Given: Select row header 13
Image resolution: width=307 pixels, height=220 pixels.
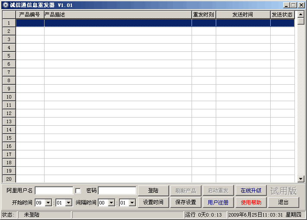Looking at the screenshot, I should (9, 121).
